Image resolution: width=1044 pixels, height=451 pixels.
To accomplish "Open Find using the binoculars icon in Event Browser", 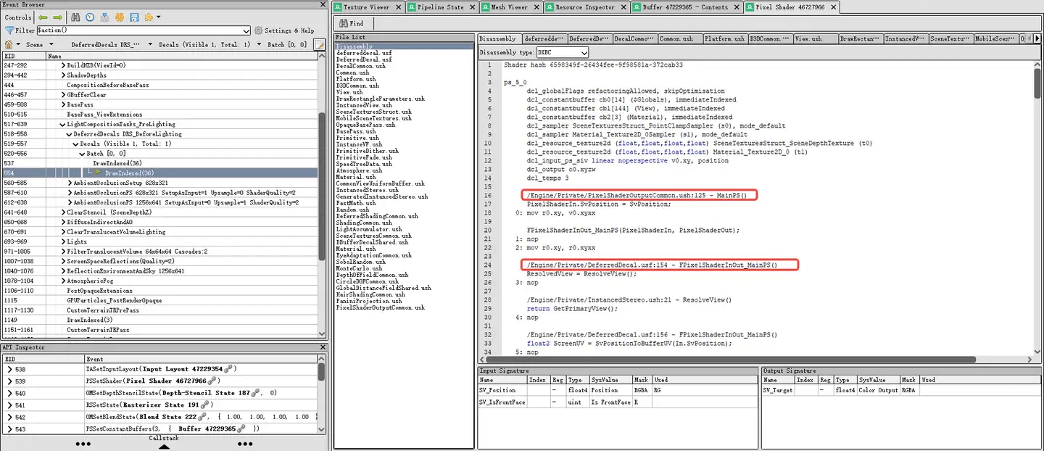I will (x=75, y=17).
